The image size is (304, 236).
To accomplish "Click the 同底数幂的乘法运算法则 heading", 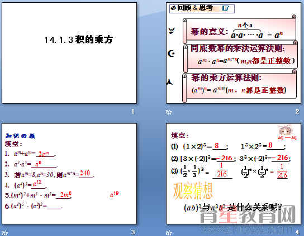I will 237,48.
